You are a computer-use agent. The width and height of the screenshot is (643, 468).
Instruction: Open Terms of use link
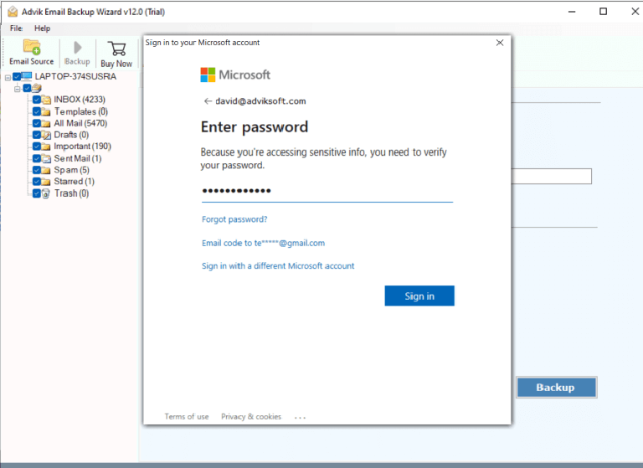click(x=187, y=416)
